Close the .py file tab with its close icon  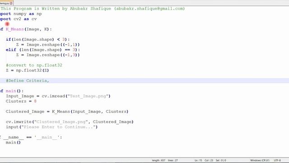tap(11, 3)
